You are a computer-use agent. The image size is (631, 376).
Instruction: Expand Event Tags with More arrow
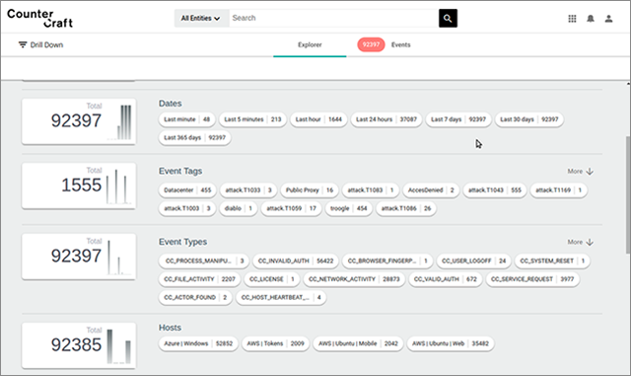click(581, 172)
